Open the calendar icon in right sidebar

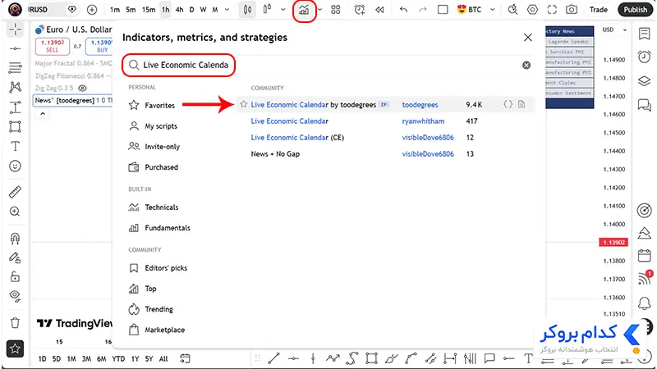[x=645, y=256]
